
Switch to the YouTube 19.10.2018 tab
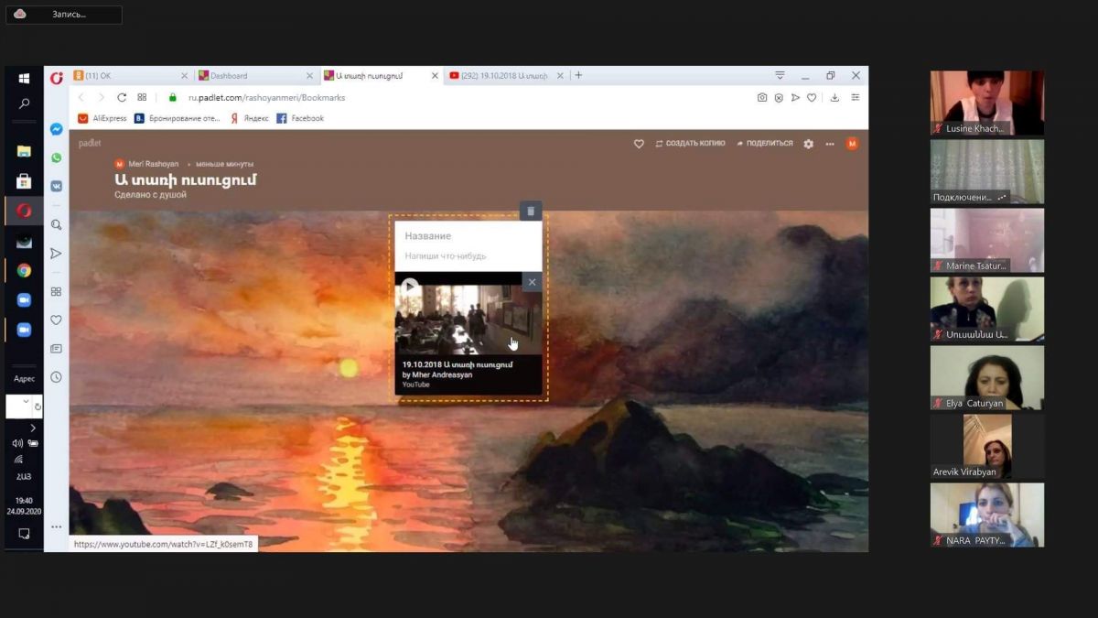click(x=503, y=76)
